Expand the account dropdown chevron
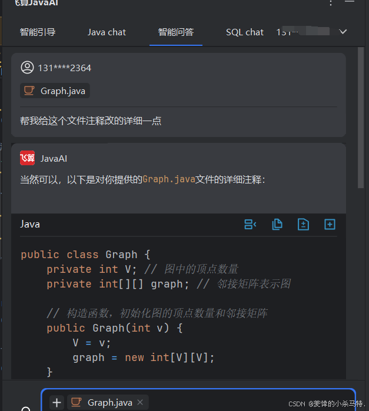Image resolution: width=369 pixels, height=411 pixels. point(343,32)
